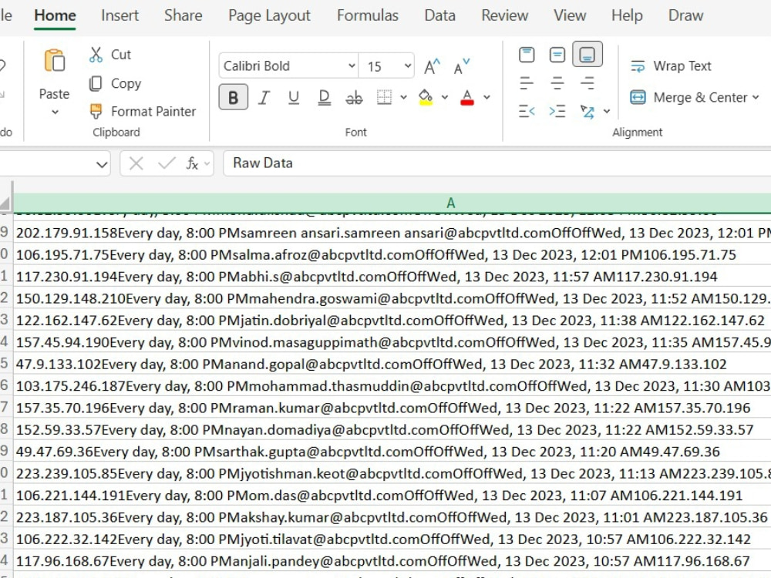Click the text Orientation icon
The image size is (771, 578).
coord(588,112)
